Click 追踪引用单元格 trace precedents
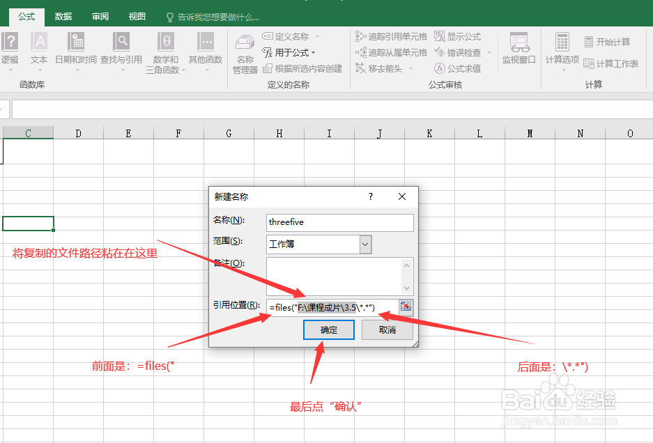The height and width of the screenshot is (443, 653). pos(392,36)
